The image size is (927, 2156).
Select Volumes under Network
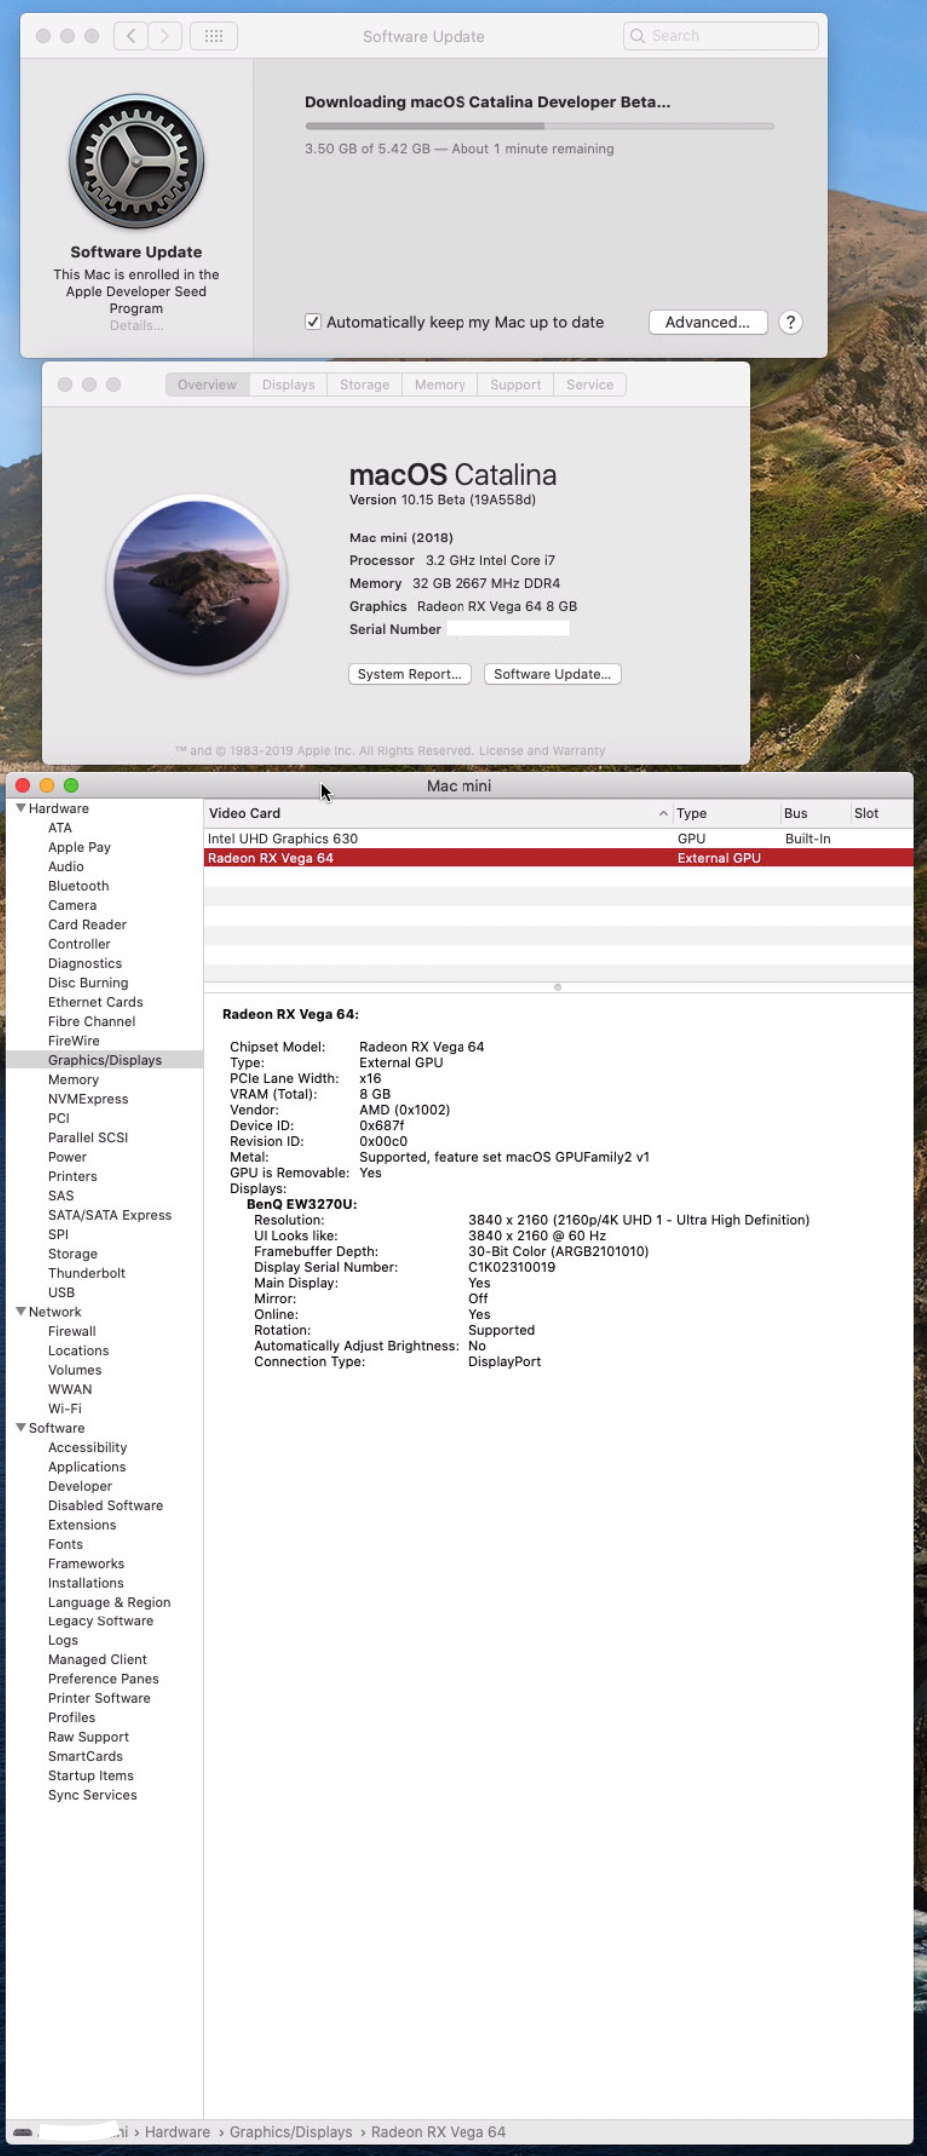click(75, 1370)
